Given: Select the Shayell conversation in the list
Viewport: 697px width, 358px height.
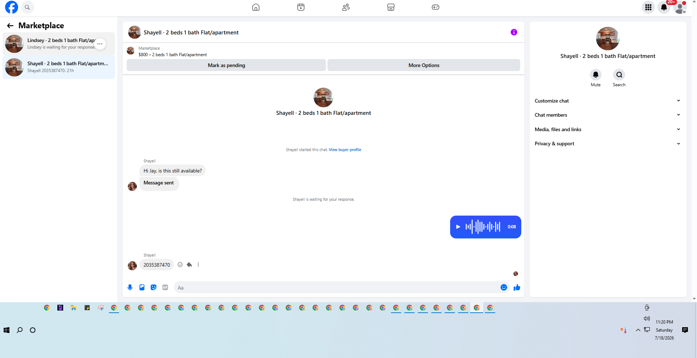Looking at the screenshot, I should click(59, 67).
